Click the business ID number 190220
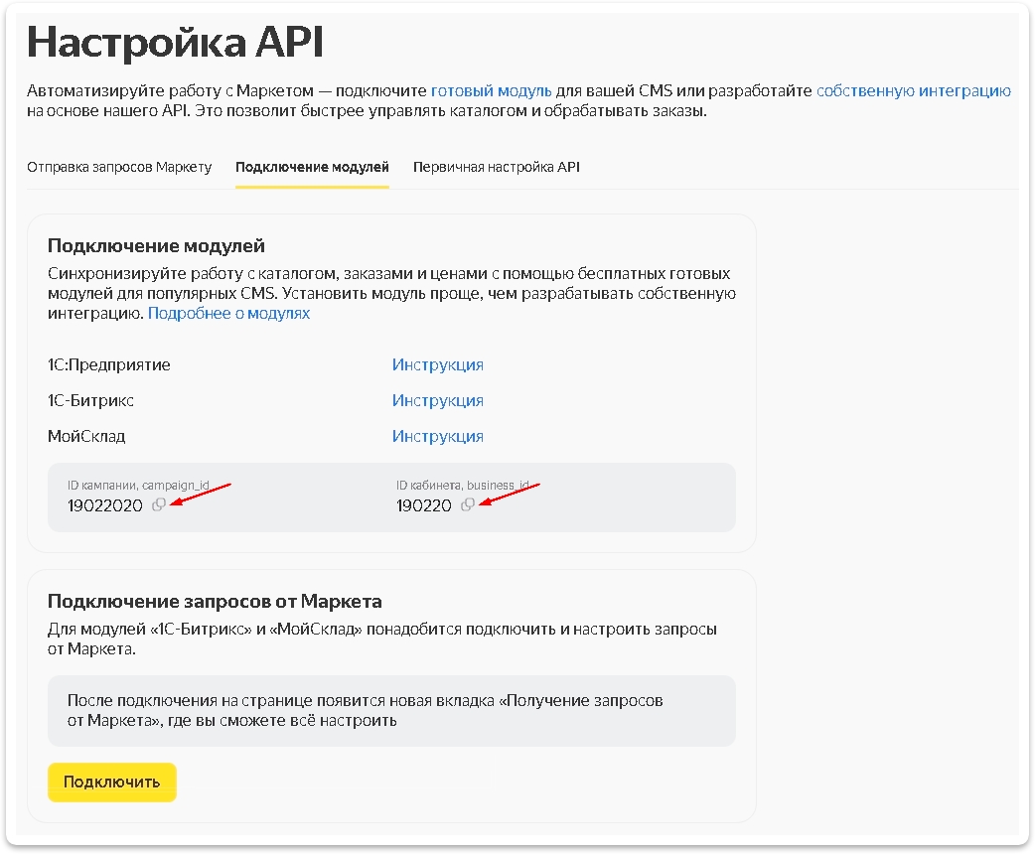This screenshot has height=854, width=1035. point(424,505)
